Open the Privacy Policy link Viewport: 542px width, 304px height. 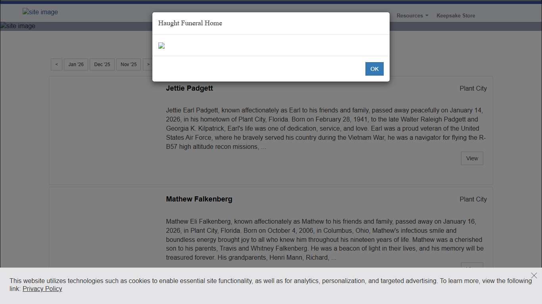42,289
